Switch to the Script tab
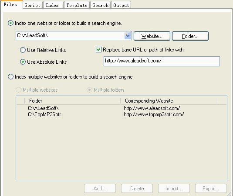233x196 pixels. 32,5
